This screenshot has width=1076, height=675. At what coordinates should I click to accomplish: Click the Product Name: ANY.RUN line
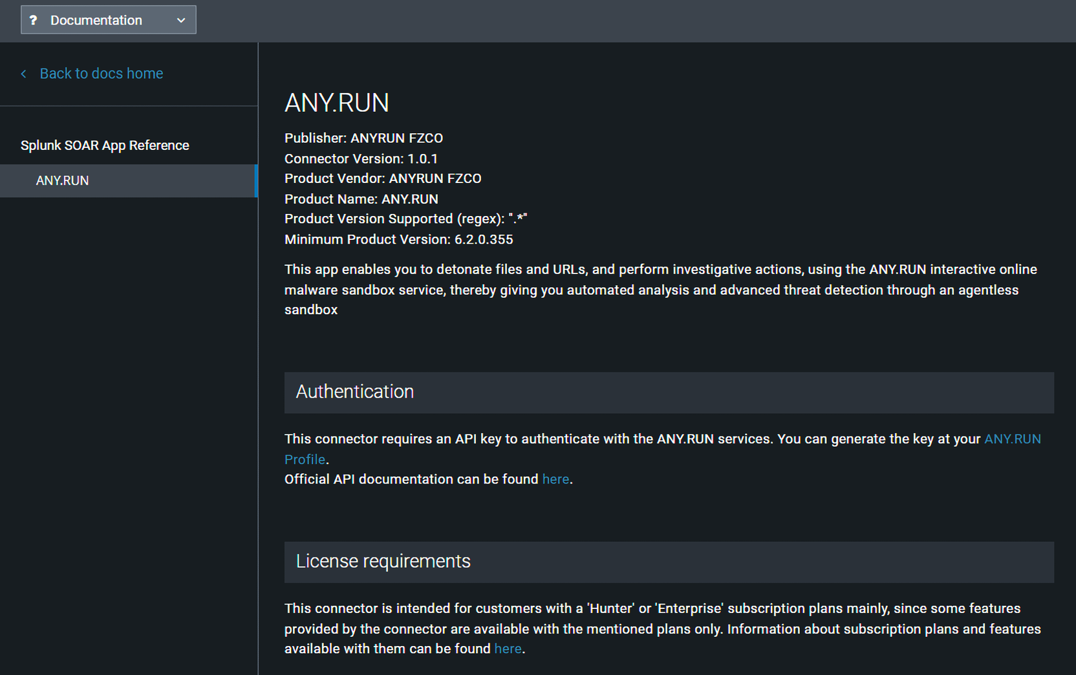[x=361, y=199]
